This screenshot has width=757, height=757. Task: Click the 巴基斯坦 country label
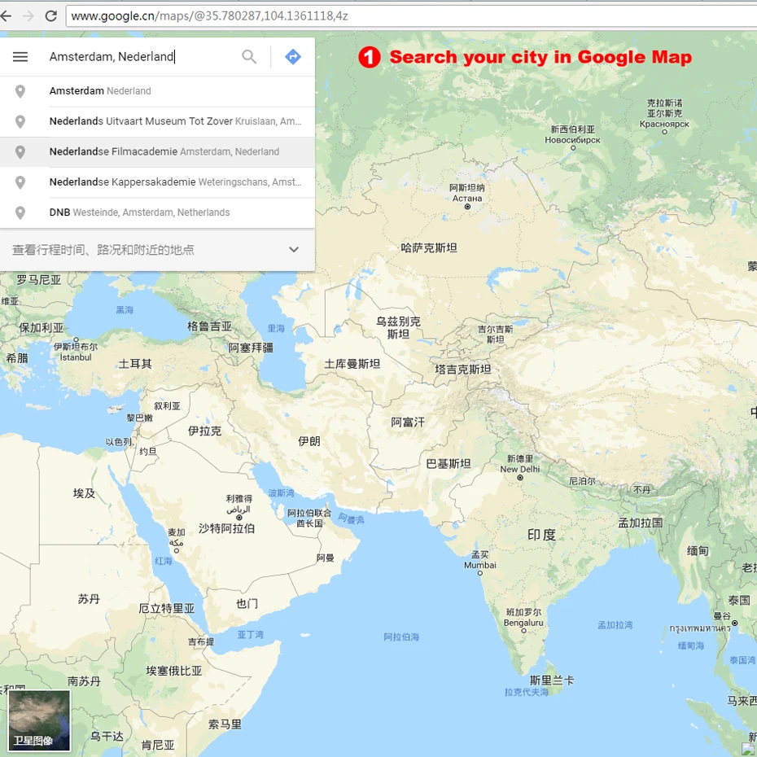tap(449, 464)
